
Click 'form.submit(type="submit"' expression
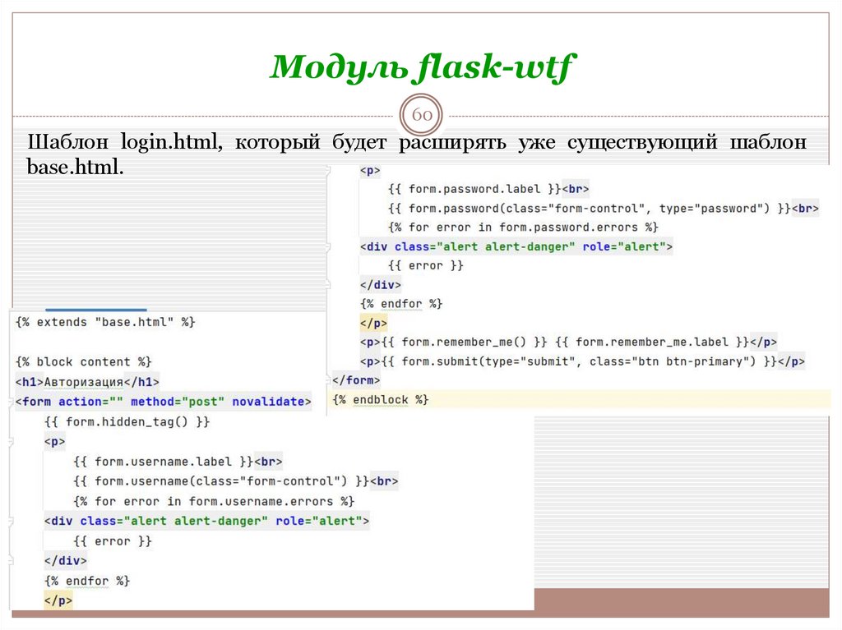tap(488, 361)
